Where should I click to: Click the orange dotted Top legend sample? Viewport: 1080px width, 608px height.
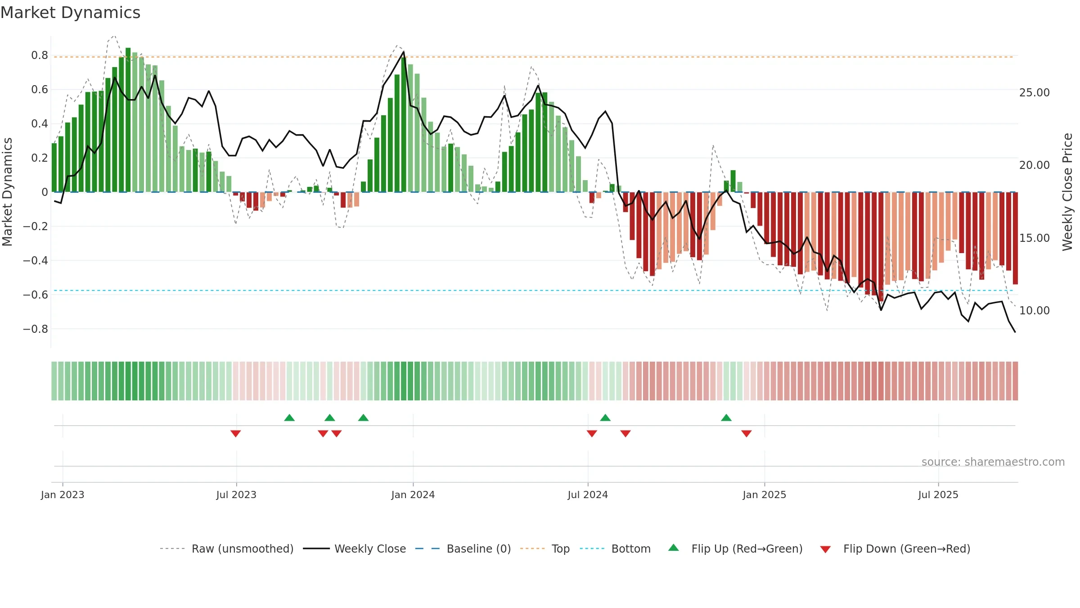pos(532,549)
